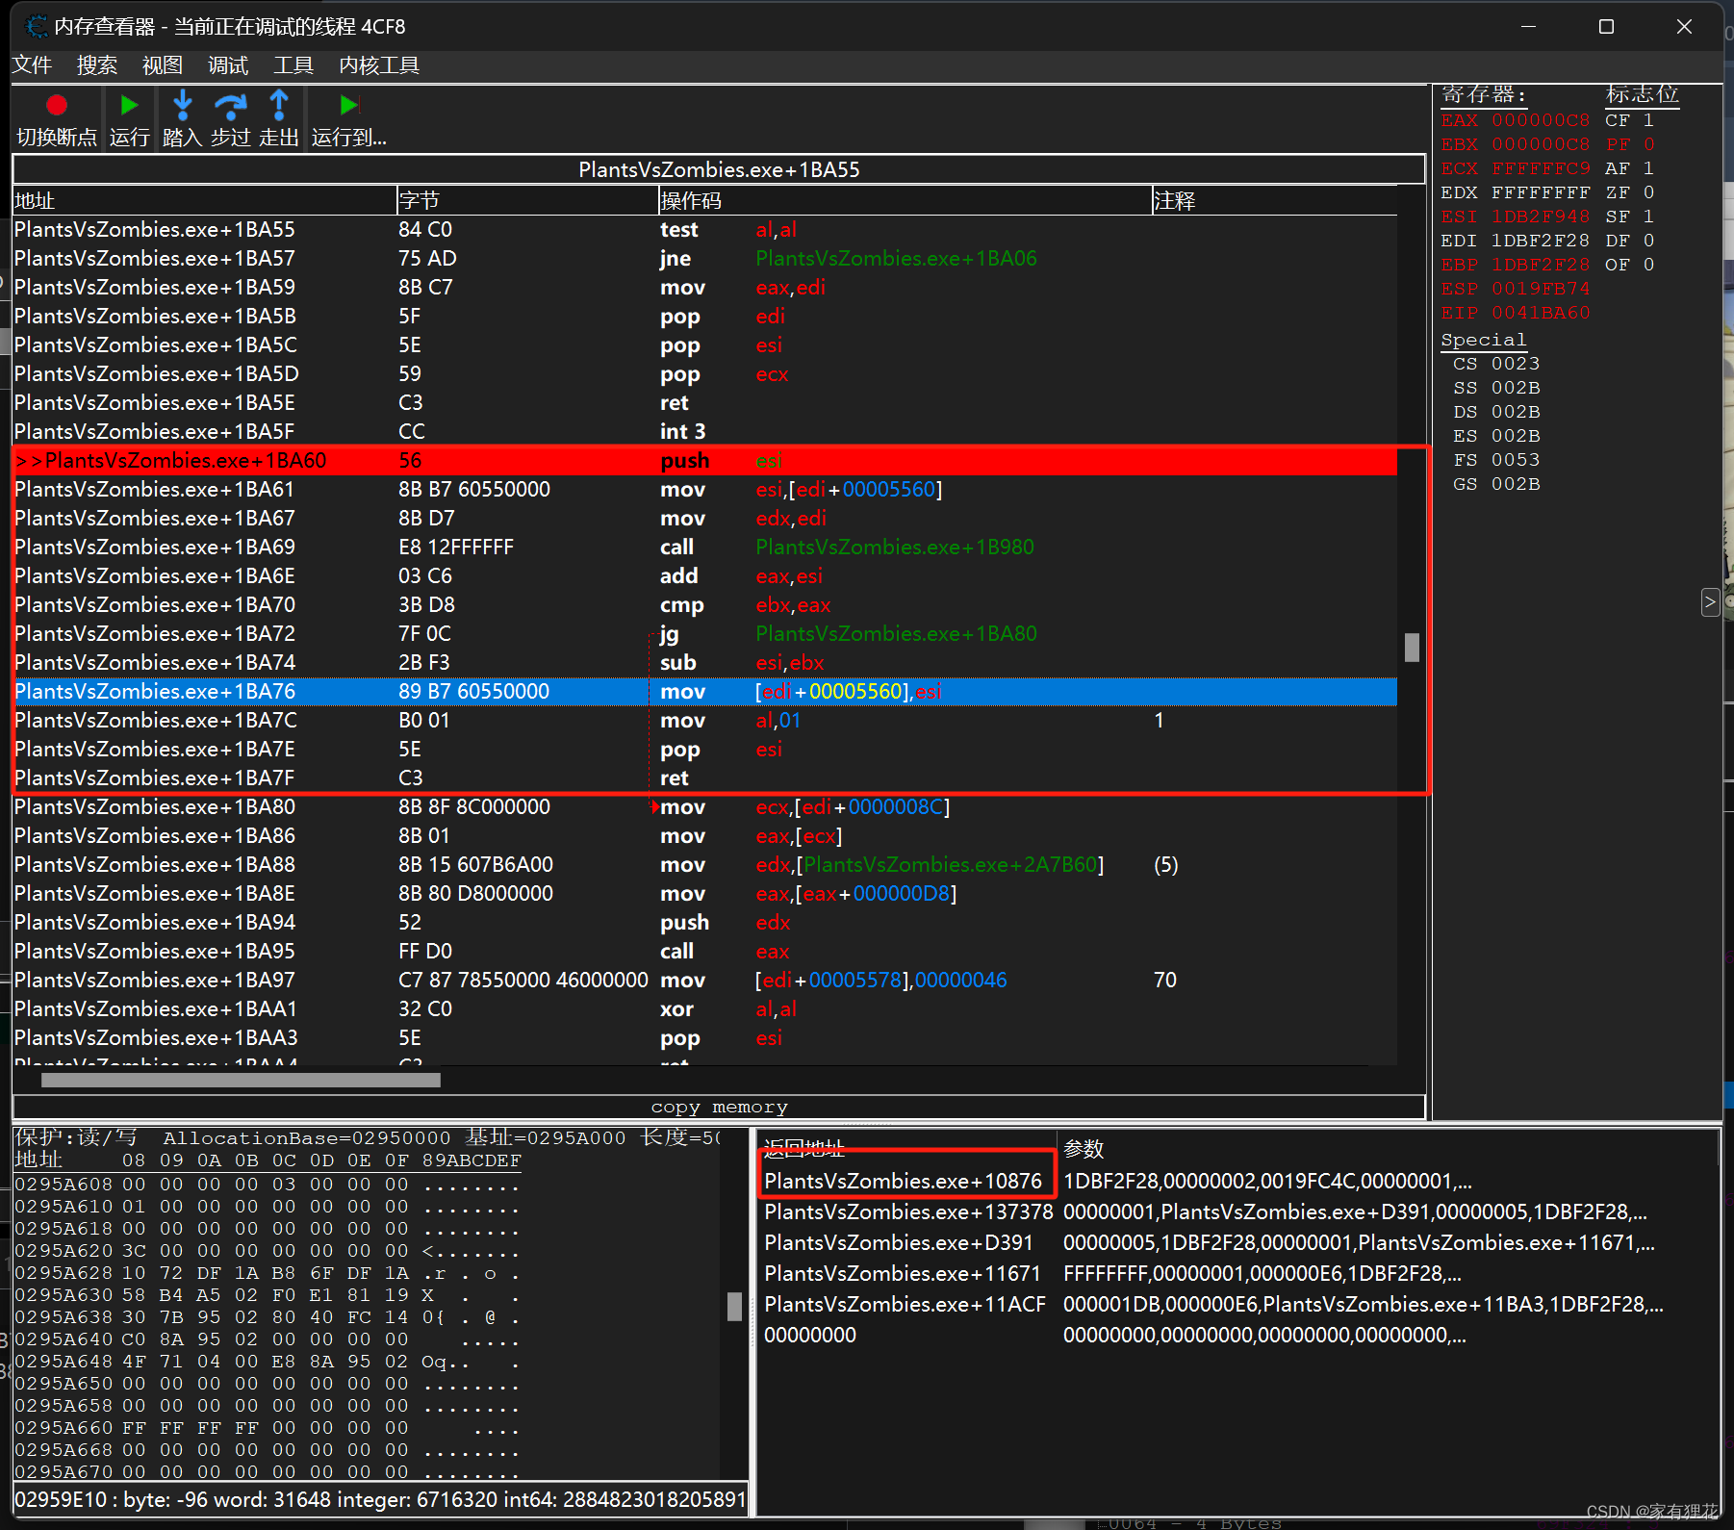Select disassembly row PlantsVsZombies.exe+1BA55
Screen dimensions: 1734x1530
(705, 230)
